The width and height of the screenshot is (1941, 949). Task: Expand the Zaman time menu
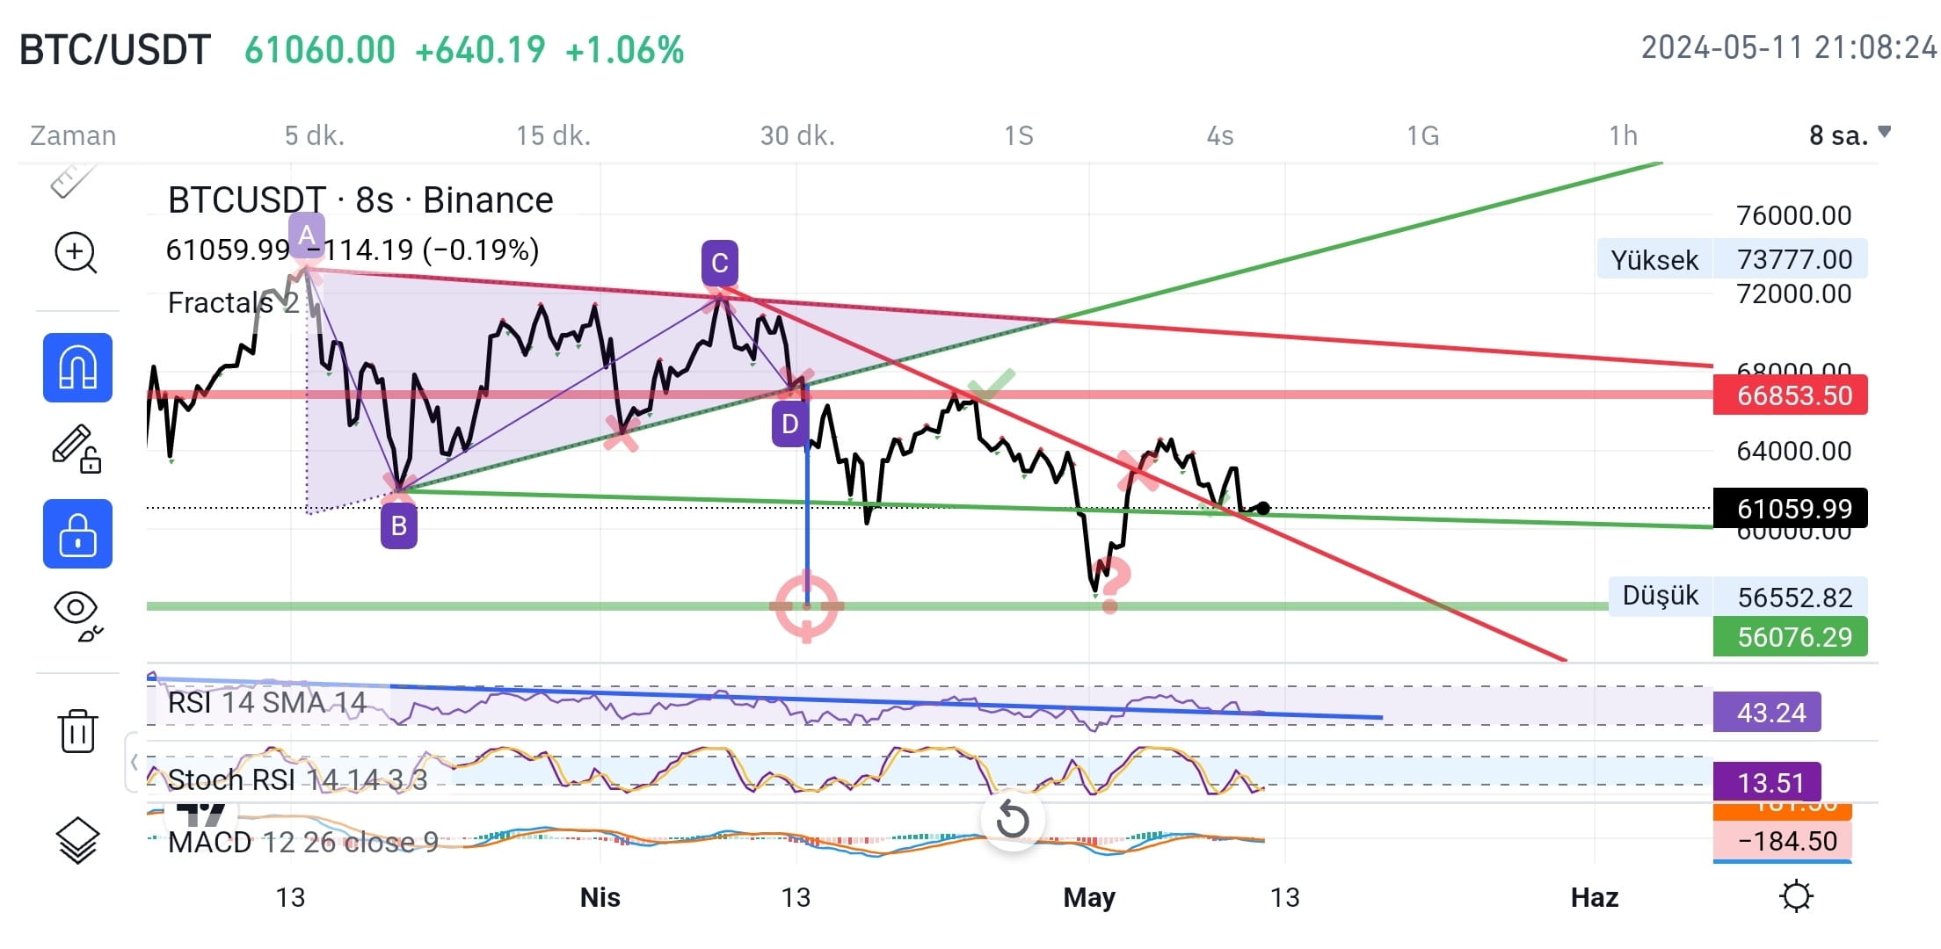click(x=74, y=135)
